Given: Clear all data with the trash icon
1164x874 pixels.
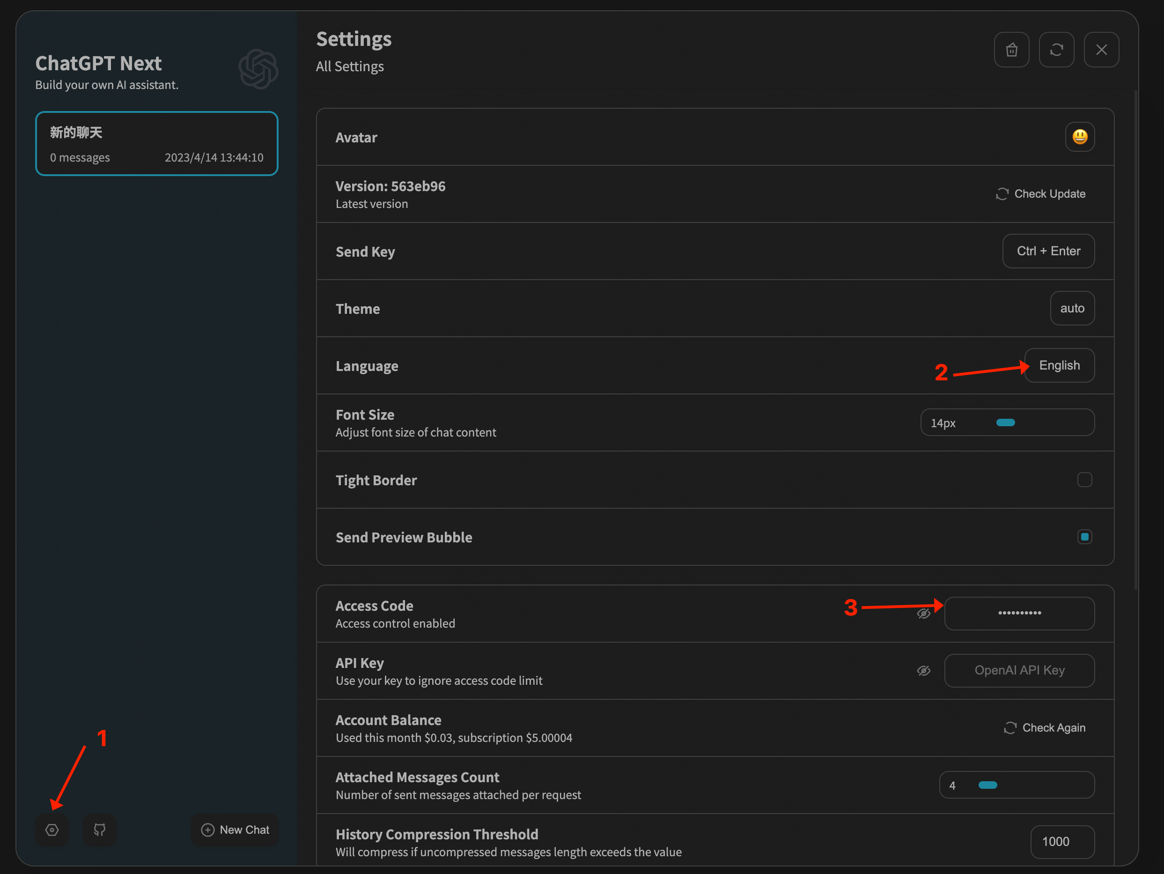Looking at the screenshot, I should (x=1011, y=50).
